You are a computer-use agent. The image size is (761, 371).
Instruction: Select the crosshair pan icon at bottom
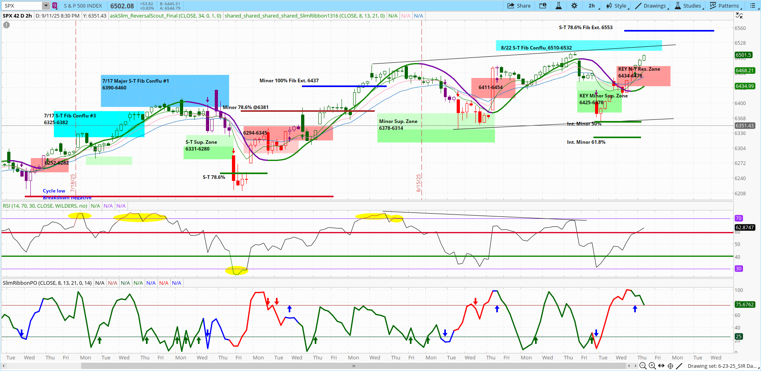click(x=670, y=366)
